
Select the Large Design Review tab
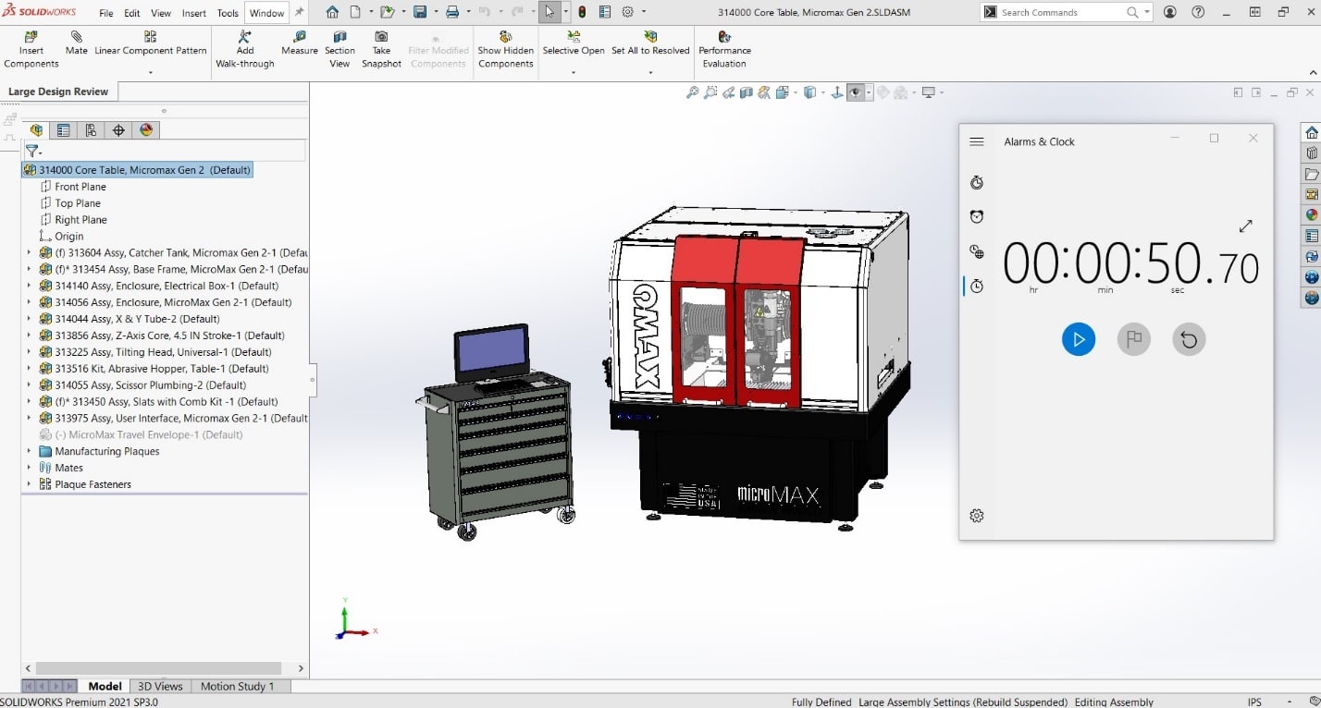point(58,92)
